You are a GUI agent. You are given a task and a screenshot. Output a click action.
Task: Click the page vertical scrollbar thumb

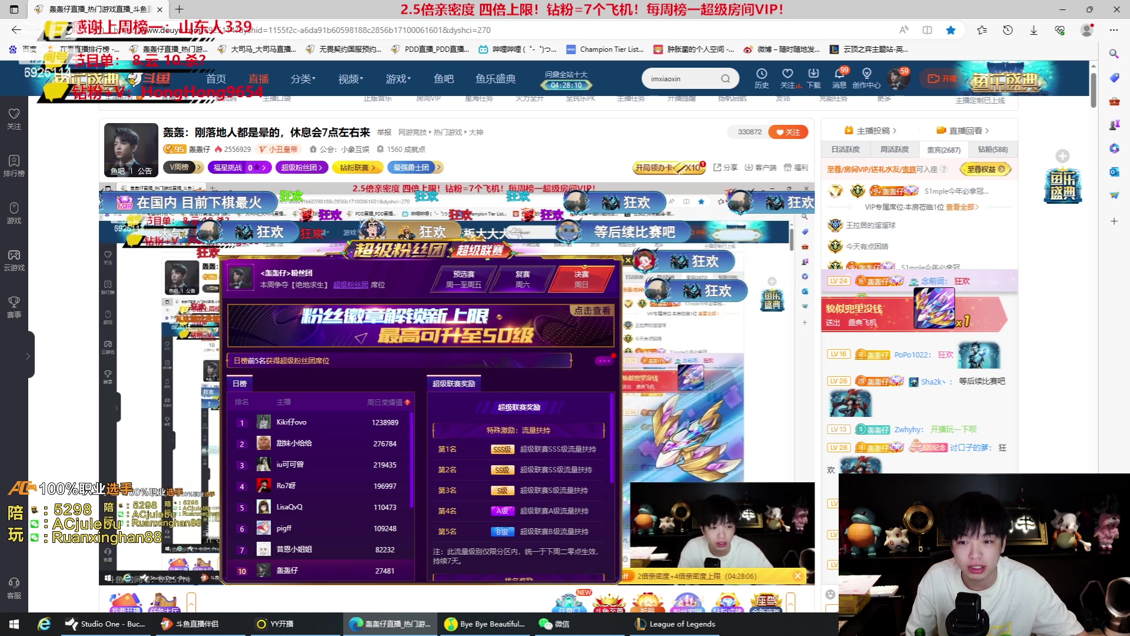tap(1093, 90)
